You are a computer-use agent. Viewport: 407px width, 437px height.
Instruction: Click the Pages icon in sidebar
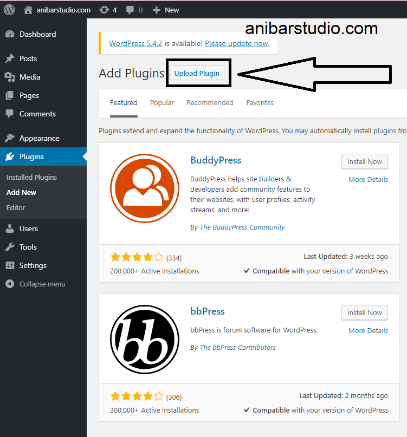click(10, 95)
